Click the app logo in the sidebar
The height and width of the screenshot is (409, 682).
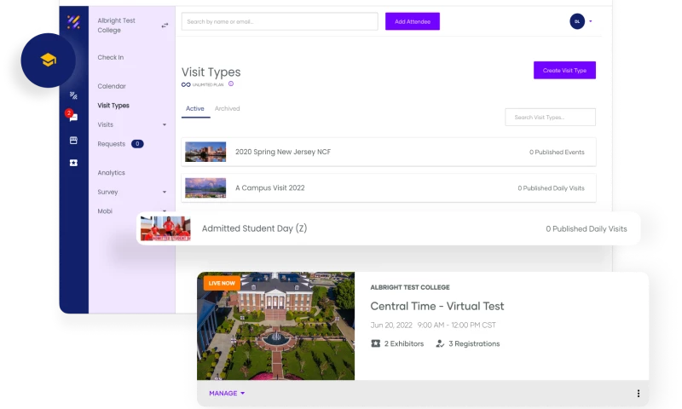tap(73, 21)
